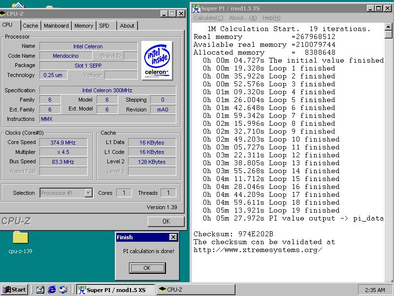Open the Help menu in Super PI

point(271,18)
